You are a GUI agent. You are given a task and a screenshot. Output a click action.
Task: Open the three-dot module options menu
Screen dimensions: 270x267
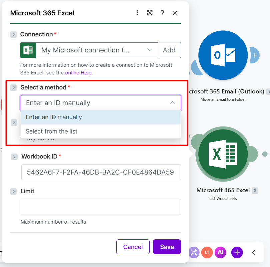click(137, 13)
